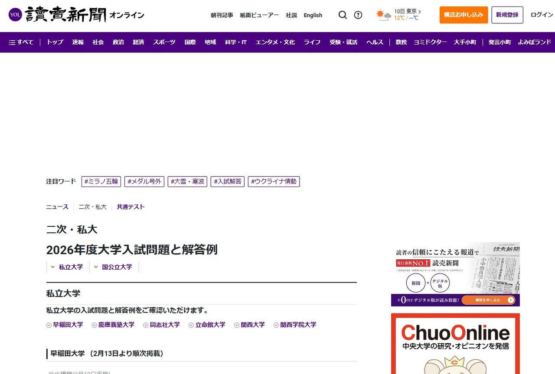This screenshot has height=374, width=555.
Task: Click the orange arrow on 購読を申し込む banner
Action: [511, 299]
